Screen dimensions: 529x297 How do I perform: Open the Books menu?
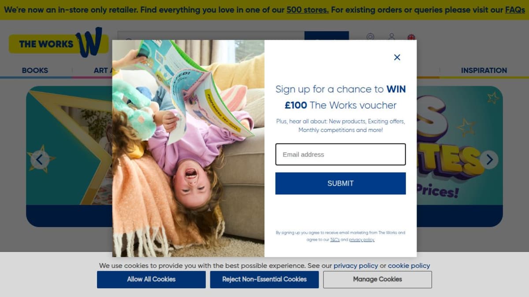pyautogui.click(x=35, y=70)
